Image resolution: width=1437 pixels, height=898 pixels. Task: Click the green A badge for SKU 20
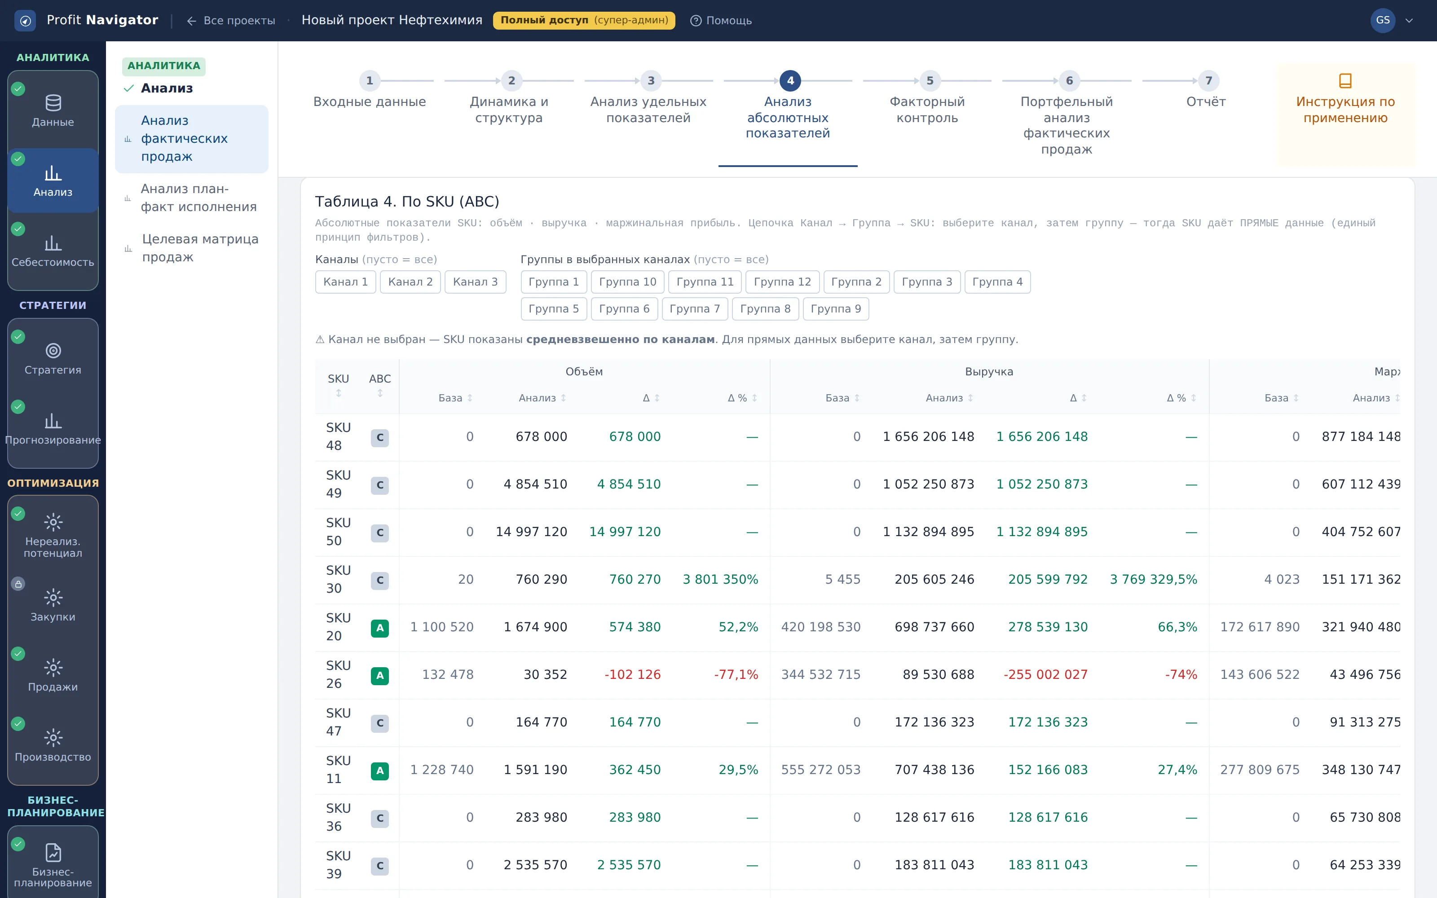379,628
